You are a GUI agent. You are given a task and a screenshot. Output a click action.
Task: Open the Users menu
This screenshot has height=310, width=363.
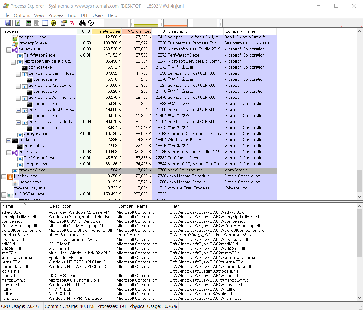[98, 15]
